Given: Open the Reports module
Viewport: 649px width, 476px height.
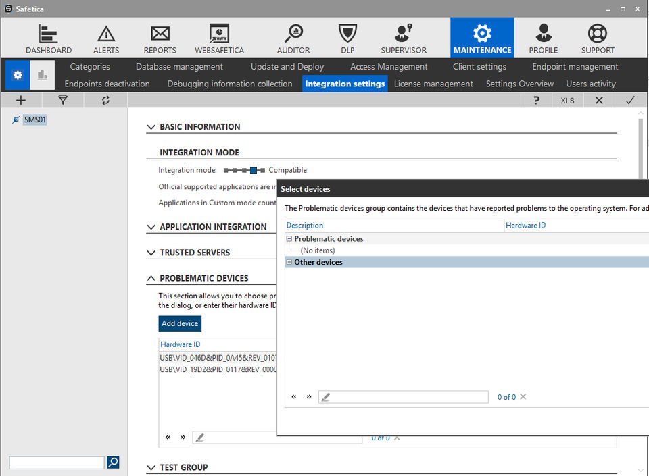Looking at the screenshot, I should point(160,38).
